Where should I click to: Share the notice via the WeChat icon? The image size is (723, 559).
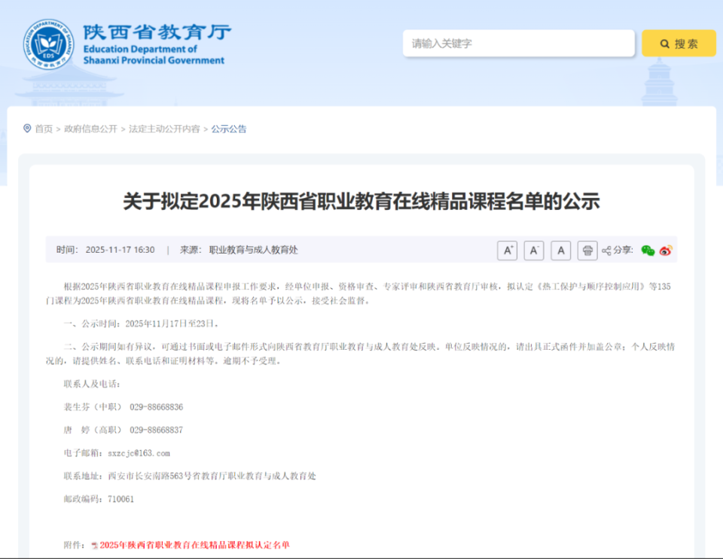647,250
